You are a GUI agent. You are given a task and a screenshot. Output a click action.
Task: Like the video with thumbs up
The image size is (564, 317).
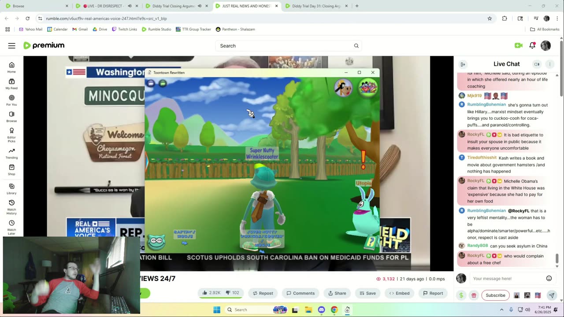(x=211, y=293)
